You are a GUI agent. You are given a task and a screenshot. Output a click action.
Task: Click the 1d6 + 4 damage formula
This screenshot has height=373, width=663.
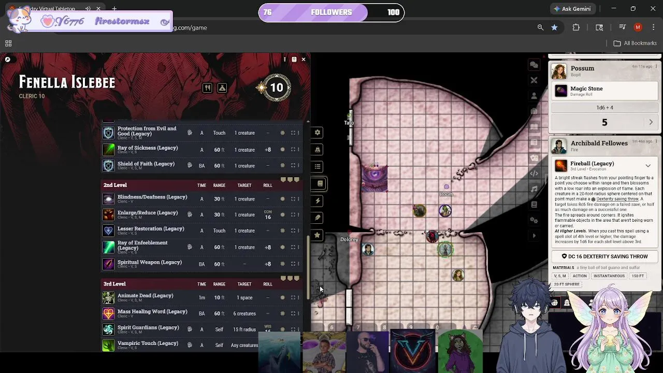pyautogui.click(x=604, y=108)
